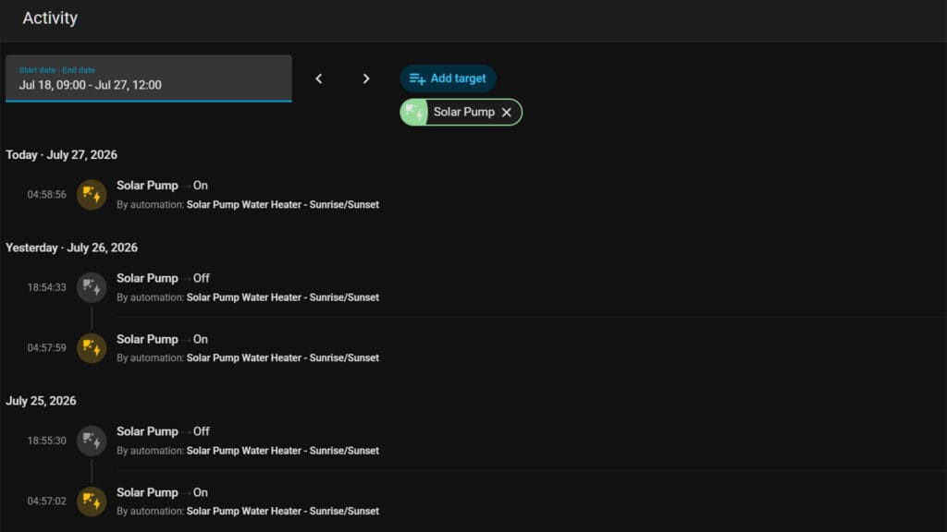947x532 pixels.
Task: Open Solar Pump entity from the 04:57:02 entry
Action: [x=147, y=492]
